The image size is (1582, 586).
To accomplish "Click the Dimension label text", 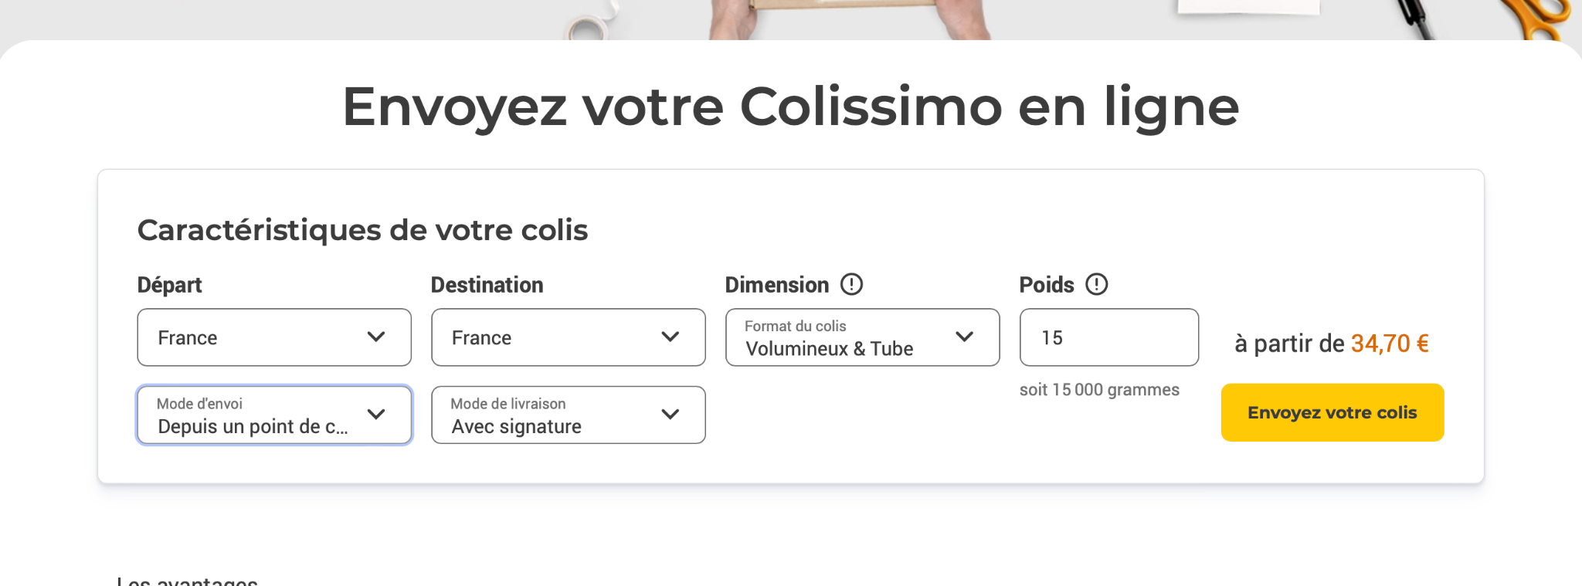I will coord(777,285).
